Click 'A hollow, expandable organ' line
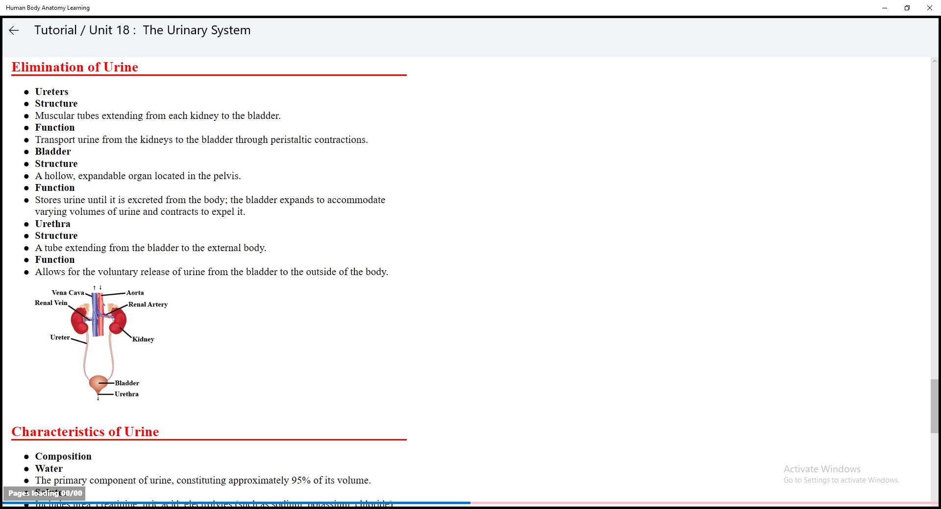 [138, 176]
